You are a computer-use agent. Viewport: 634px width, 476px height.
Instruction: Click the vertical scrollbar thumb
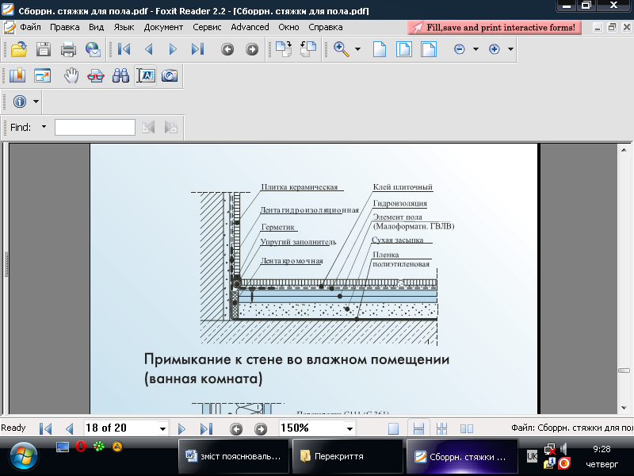(624, 370)
